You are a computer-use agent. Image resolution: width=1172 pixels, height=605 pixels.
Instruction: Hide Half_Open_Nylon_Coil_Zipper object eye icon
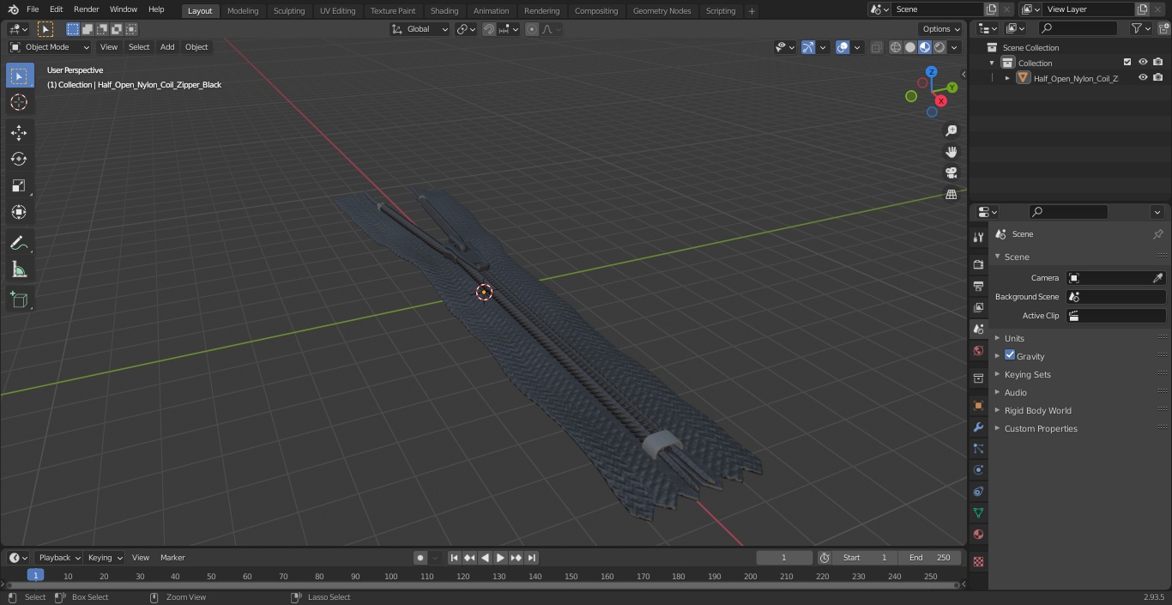click(x=1143, y=78)
